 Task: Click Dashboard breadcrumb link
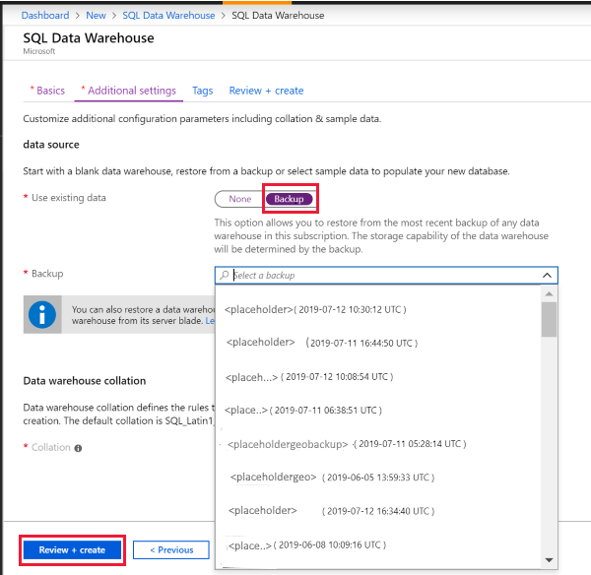pyautogui.click(x=45, y=16)
